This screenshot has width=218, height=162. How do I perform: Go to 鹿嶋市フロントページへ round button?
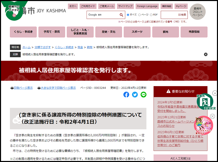click(198, 12)
